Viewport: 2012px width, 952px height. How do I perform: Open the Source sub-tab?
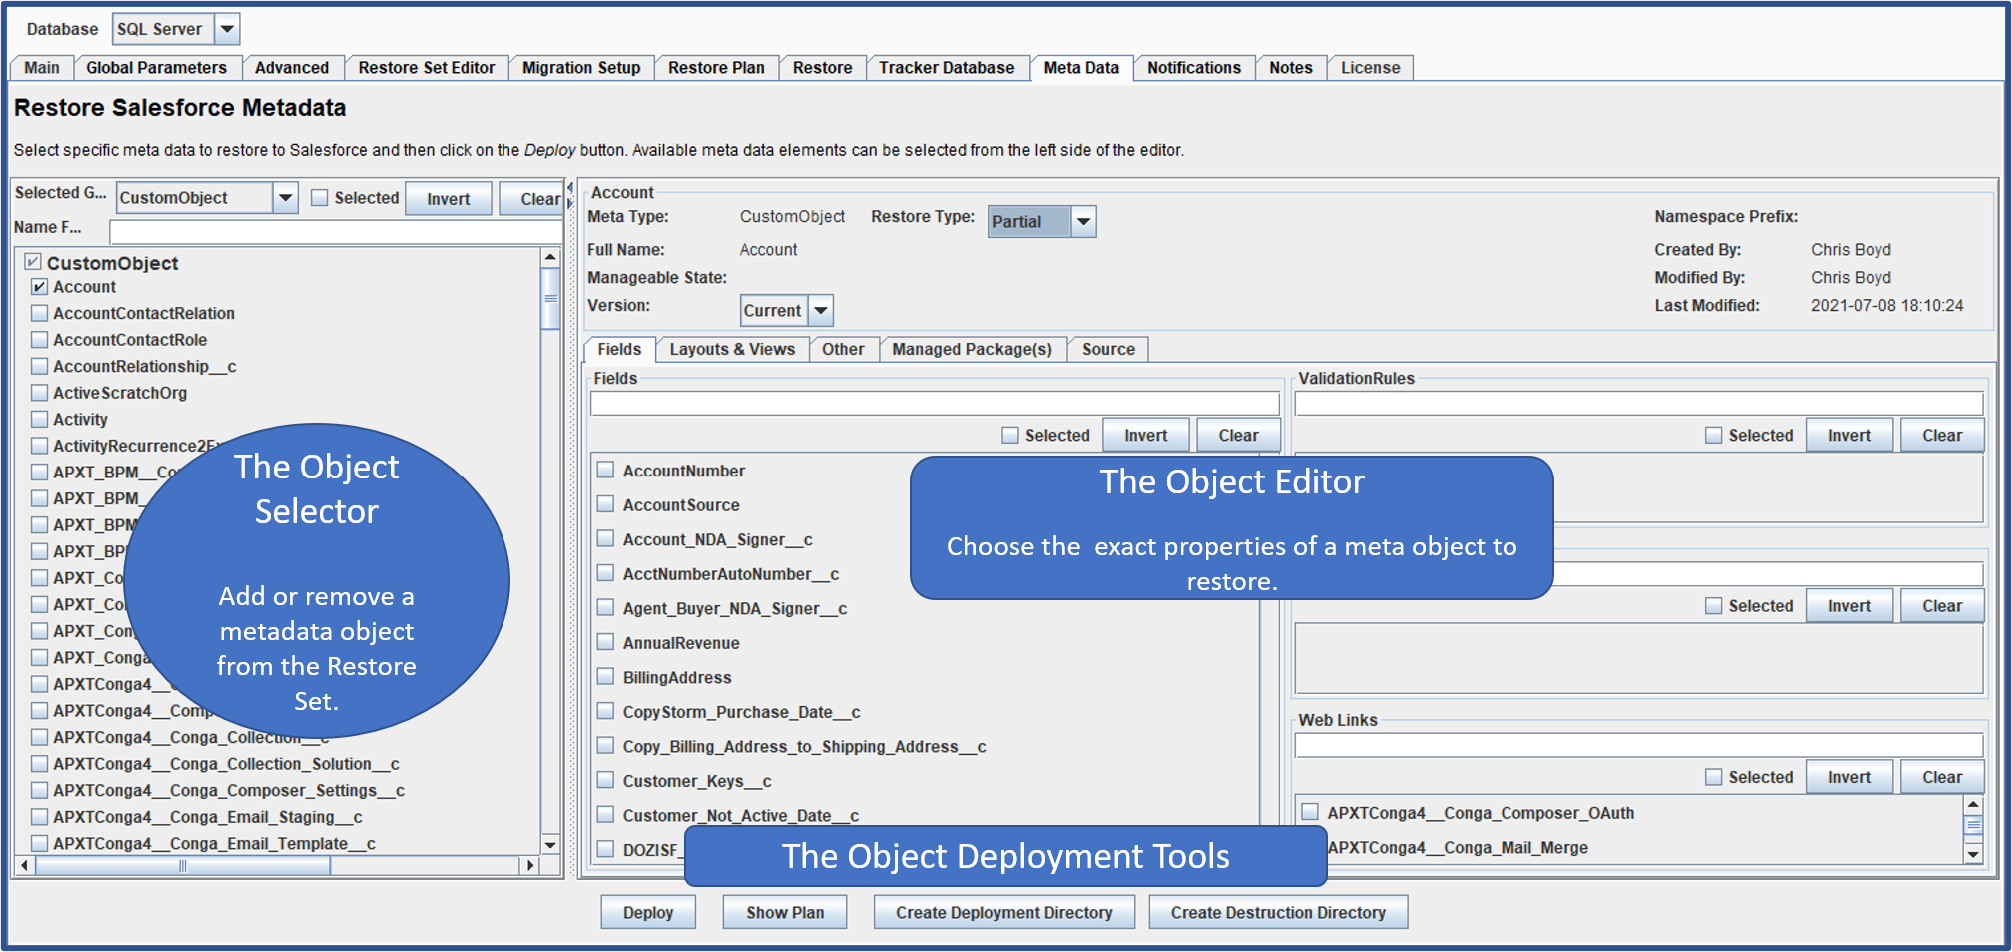tap(1108, 349)
